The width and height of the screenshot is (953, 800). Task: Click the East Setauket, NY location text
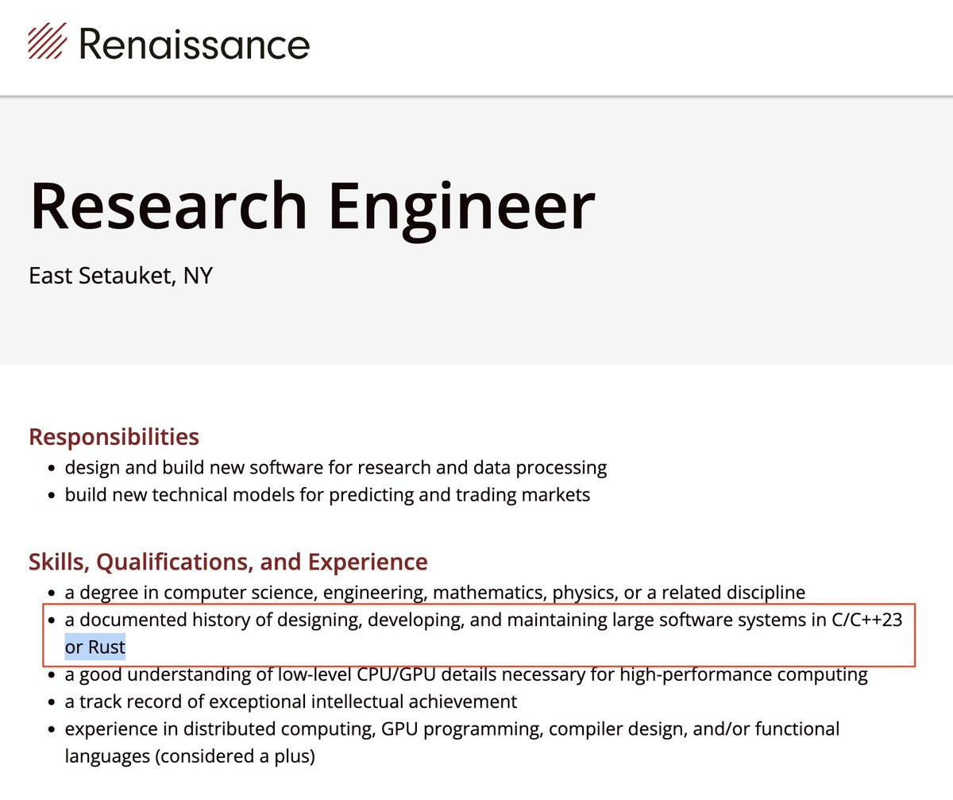point(121,276)
